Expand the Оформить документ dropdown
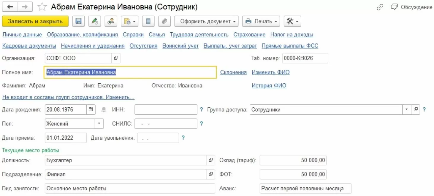434x196 pixels. (x=206, y=21)
